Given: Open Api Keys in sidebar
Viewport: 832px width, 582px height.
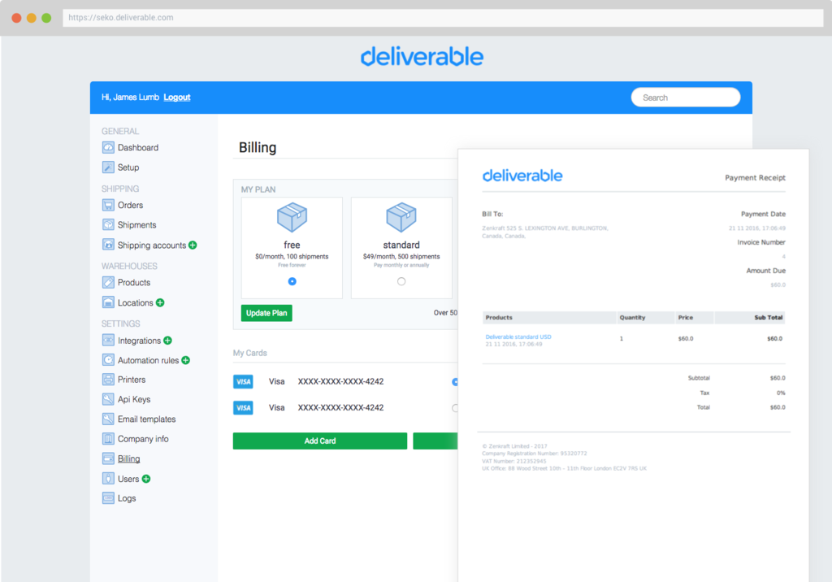Looking at the screenshot, I should click(134, 399).
